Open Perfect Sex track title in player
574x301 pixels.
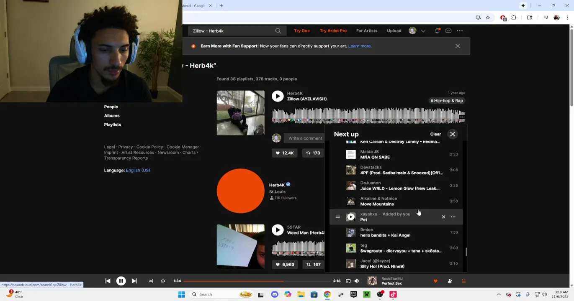click(x=391, y=284)
